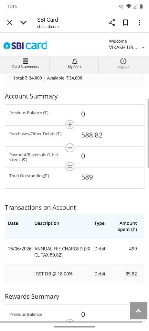
Task: Select the Amount Spent column header
Action: point(127,226)
